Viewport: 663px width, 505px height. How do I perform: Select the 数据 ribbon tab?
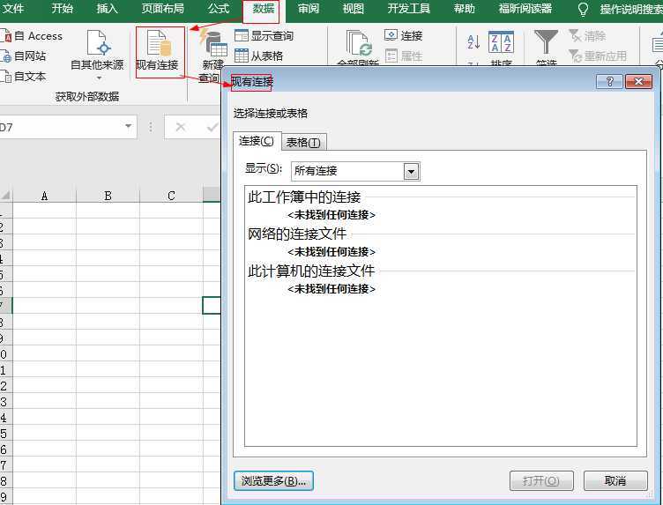264,9
